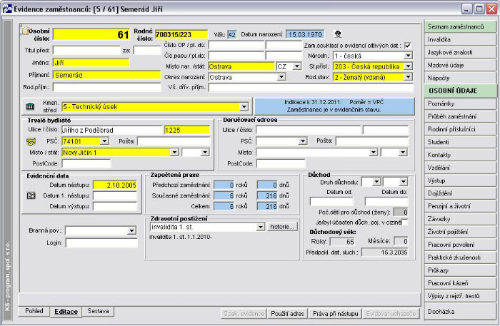Switch to the Editace tab
This screenshot has height=326, width=500.
(66, 312)
